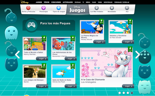Select the third carousel page dot
Viewport: 155px width, 96px height.
(128, 93)
